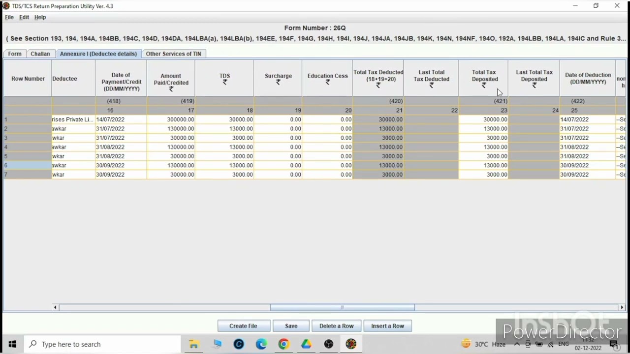Click Education Cess 0.00 in row 6
Viewport: 630px width, 354px height.
[327, 166]
